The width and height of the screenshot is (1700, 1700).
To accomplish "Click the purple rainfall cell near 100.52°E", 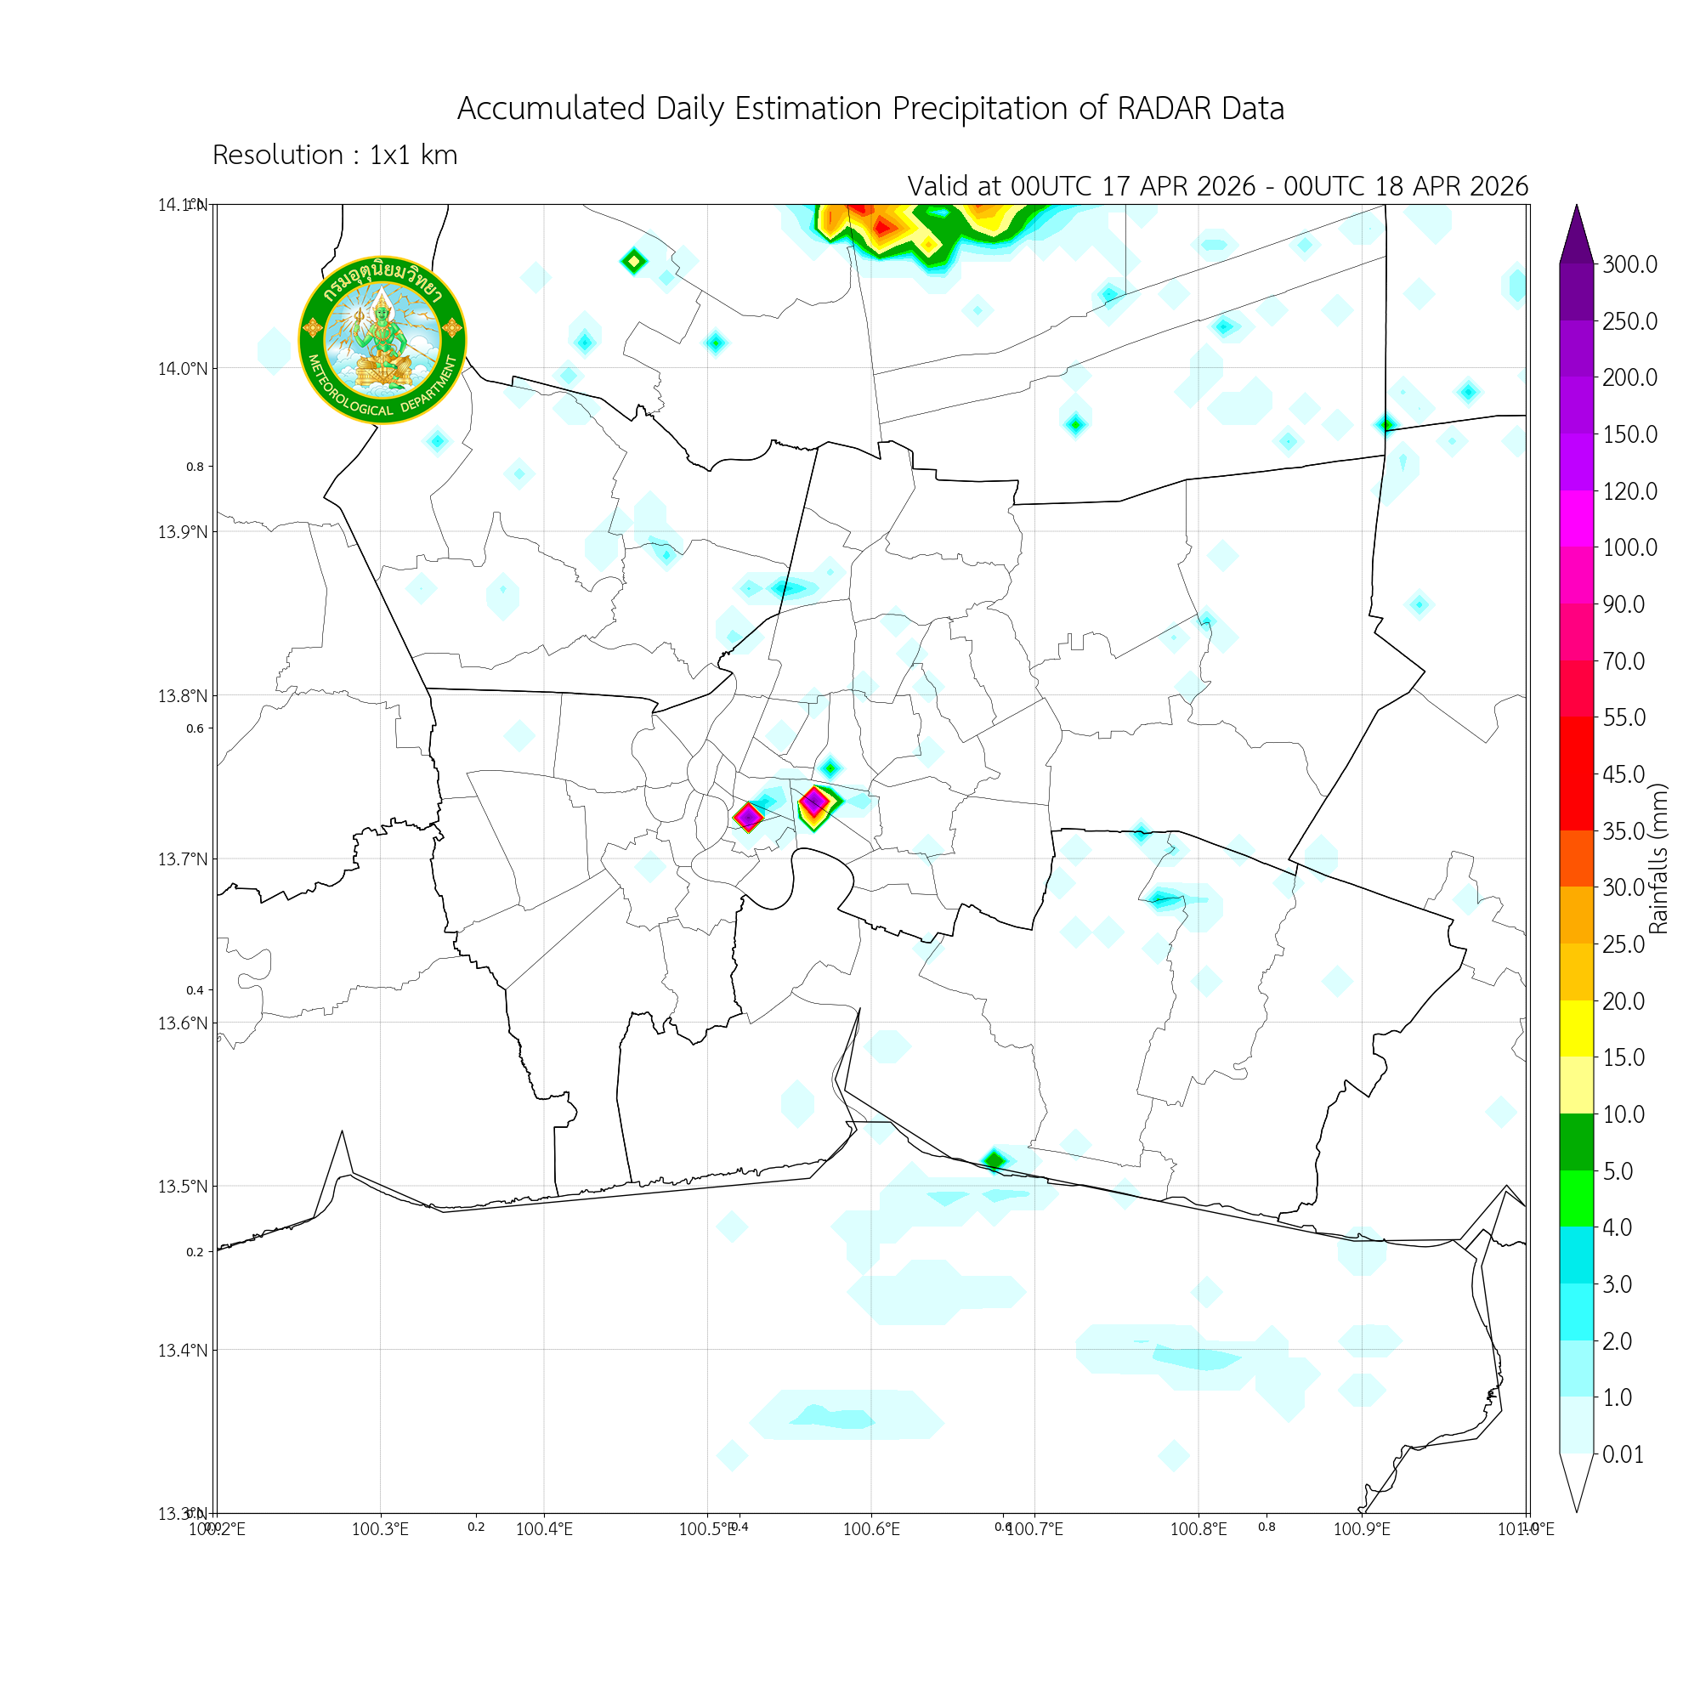I will [x=748, y=817].
